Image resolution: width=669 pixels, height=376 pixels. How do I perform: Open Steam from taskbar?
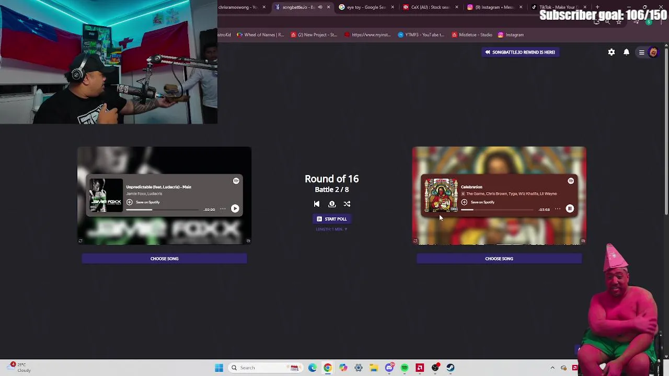(x=451, y=368)
